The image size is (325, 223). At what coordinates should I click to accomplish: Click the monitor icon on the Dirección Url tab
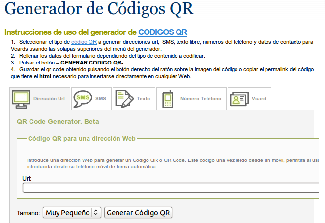(21, 98)
